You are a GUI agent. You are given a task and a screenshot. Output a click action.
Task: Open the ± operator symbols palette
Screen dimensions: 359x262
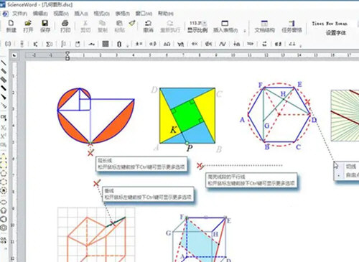[139, 44]
